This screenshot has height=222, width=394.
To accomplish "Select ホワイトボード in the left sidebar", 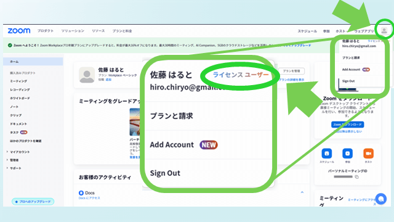I will click(20, 98).
